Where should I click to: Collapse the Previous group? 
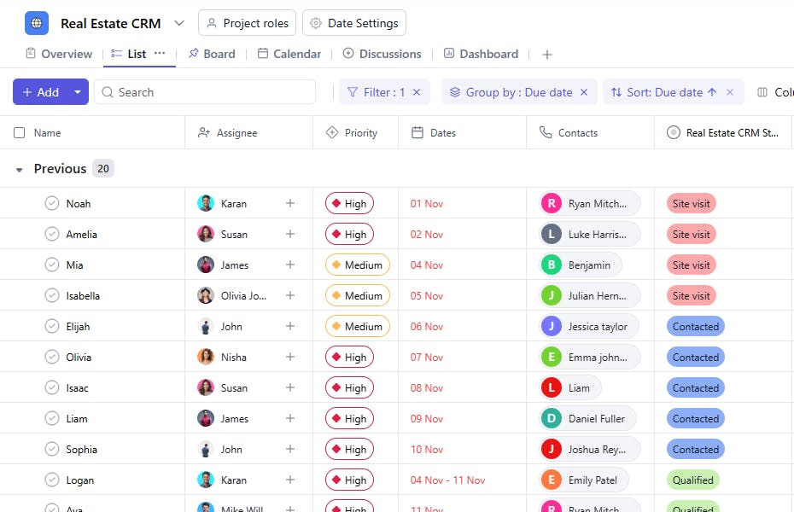point(20,170)
